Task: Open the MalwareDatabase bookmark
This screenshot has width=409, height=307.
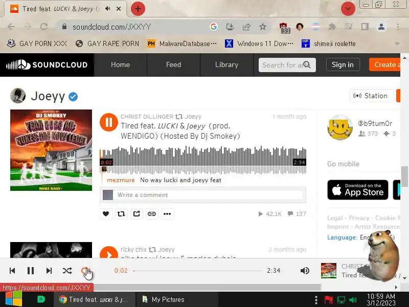Action: tap(182, 43)
